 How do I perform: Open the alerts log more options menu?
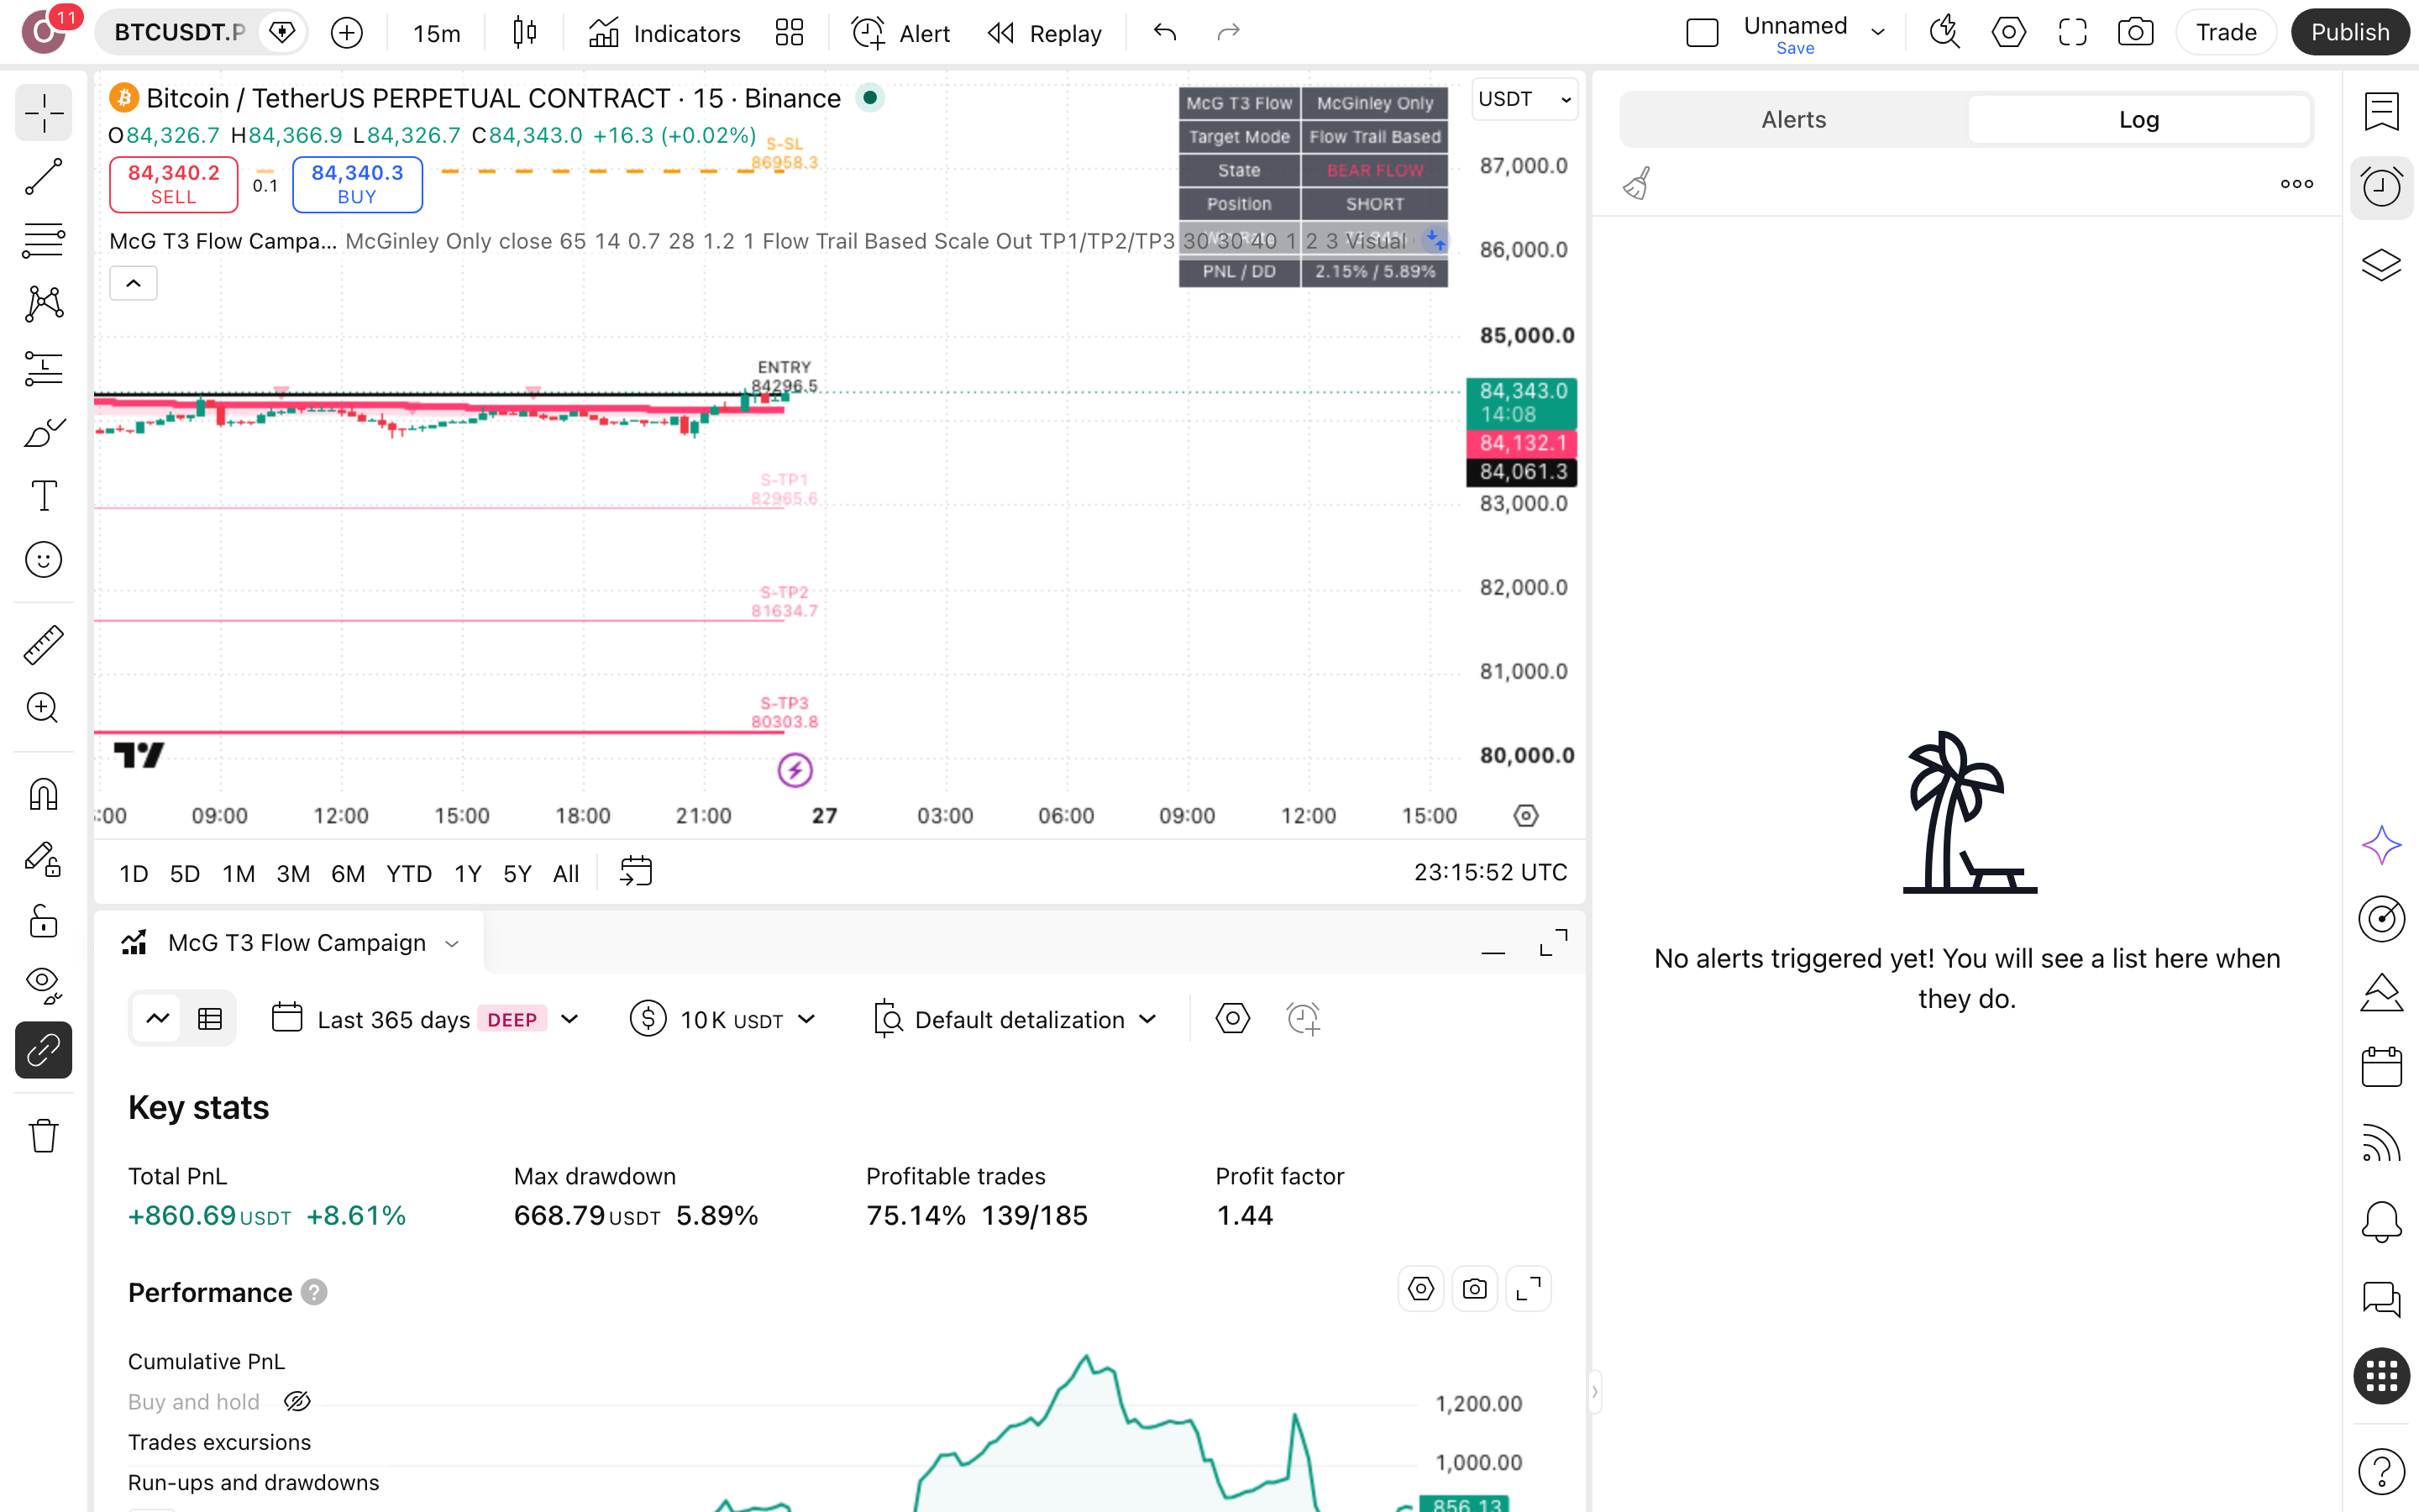(x=2297, y=184)
